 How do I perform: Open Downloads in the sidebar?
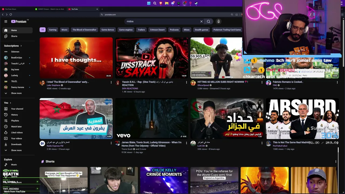(17, 144)
